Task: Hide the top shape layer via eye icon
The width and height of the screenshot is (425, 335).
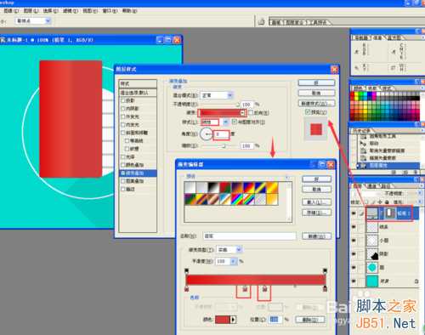Action: (x=354, y=213)
